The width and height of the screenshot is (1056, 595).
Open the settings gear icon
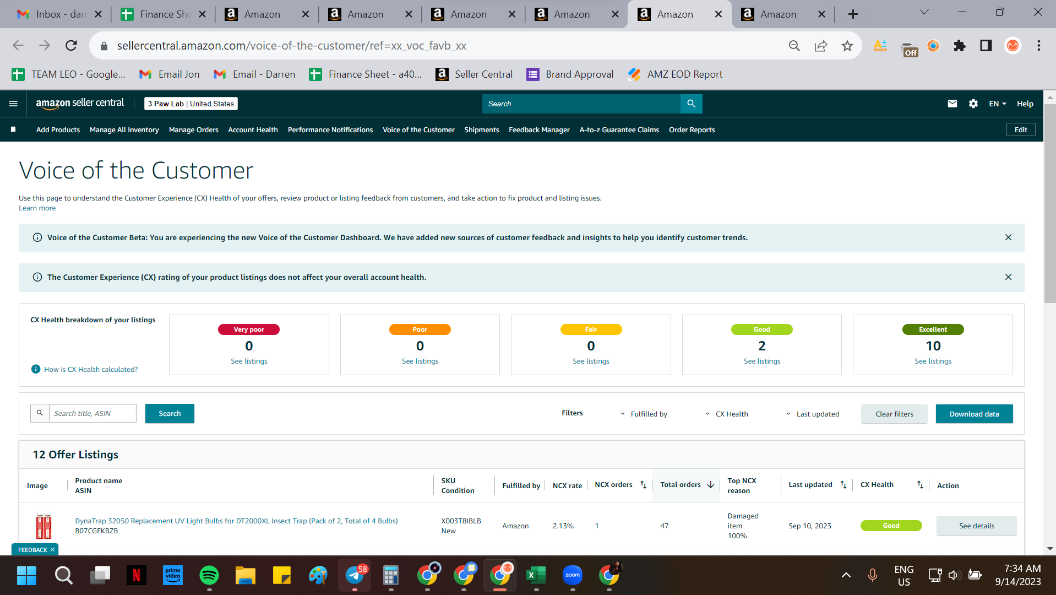pos(973,104)
